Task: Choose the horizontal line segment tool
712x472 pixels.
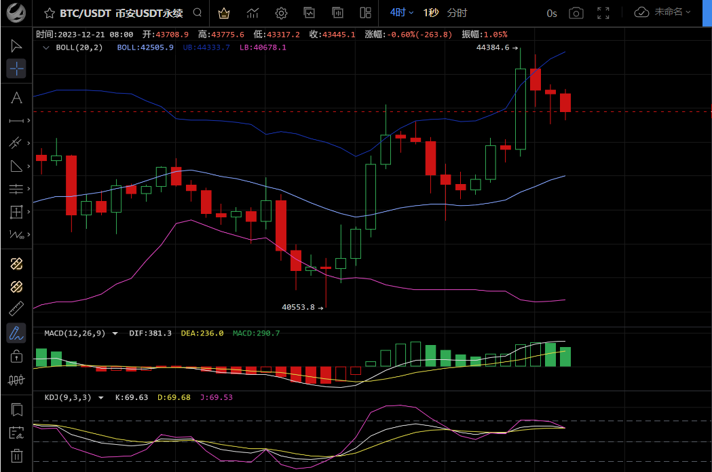Action: click(16, 120)
